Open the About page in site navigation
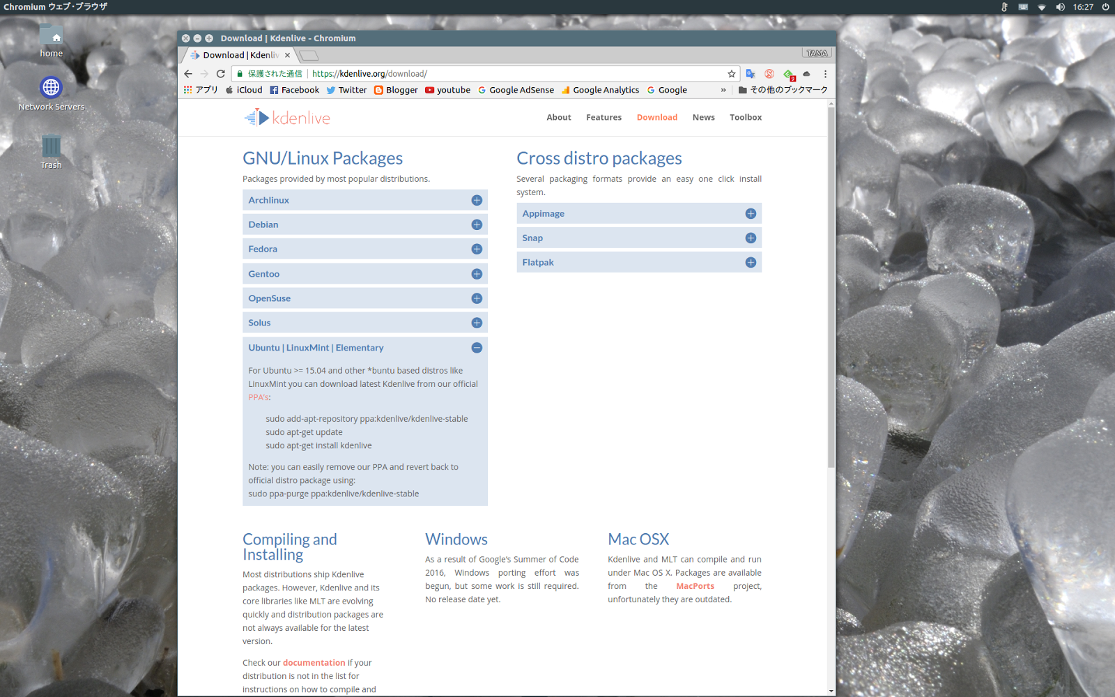 pos(559,117)
